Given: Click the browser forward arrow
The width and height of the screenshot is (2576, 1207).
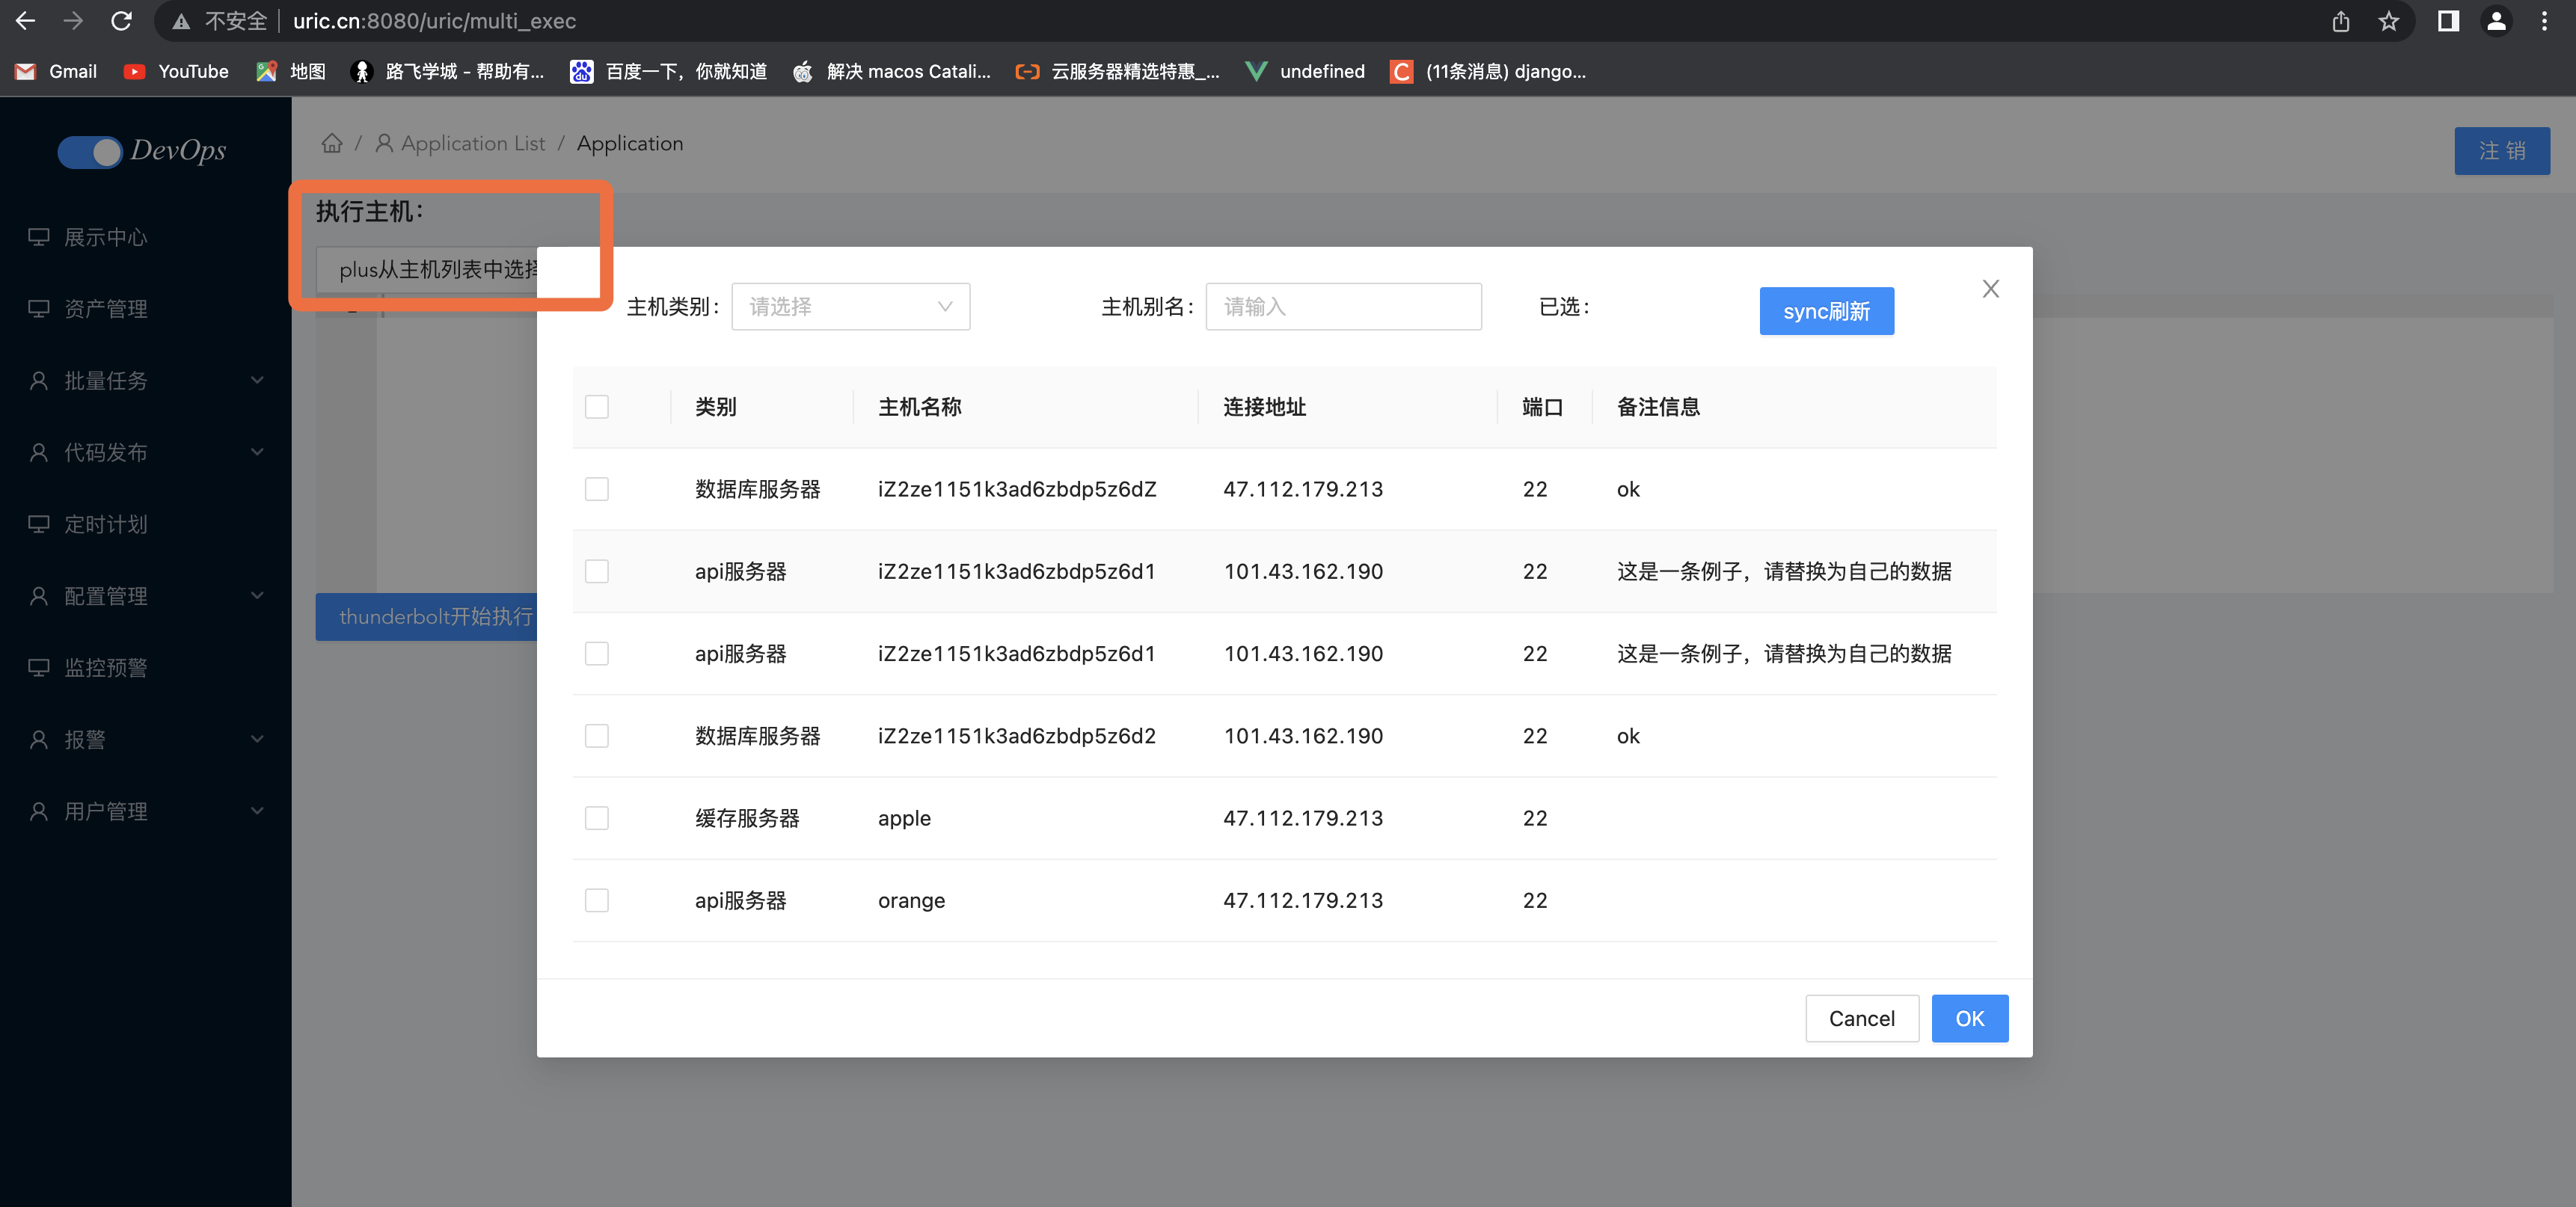Looking at the screenshot, I should pyautogui.click(x=73, y=21).
